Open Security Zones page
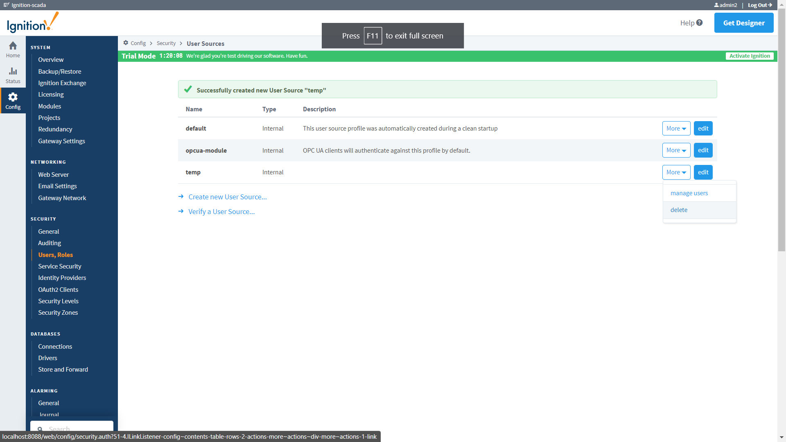Image resolution: width=786 pixels, height=442 pixels. tap(58, 313)
